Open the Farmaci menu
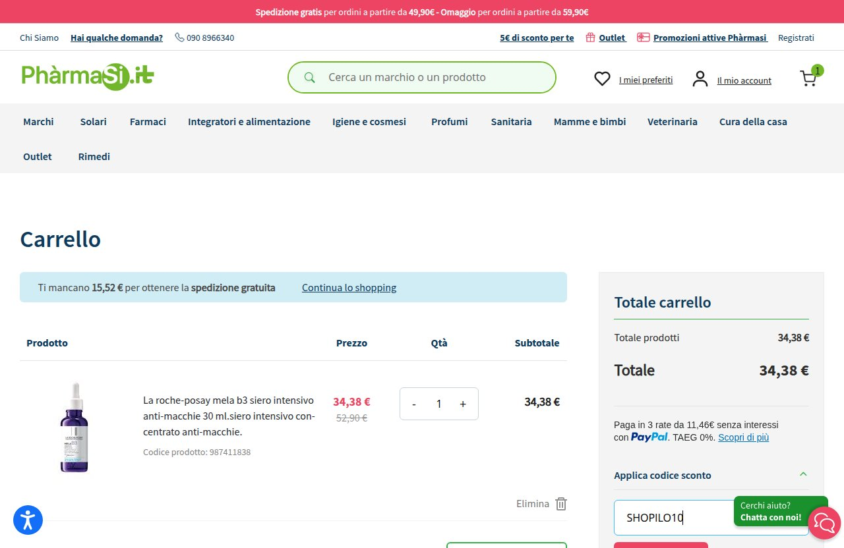Screen dimensions: 844x548 pyautogui.click(x=148, y=121)
